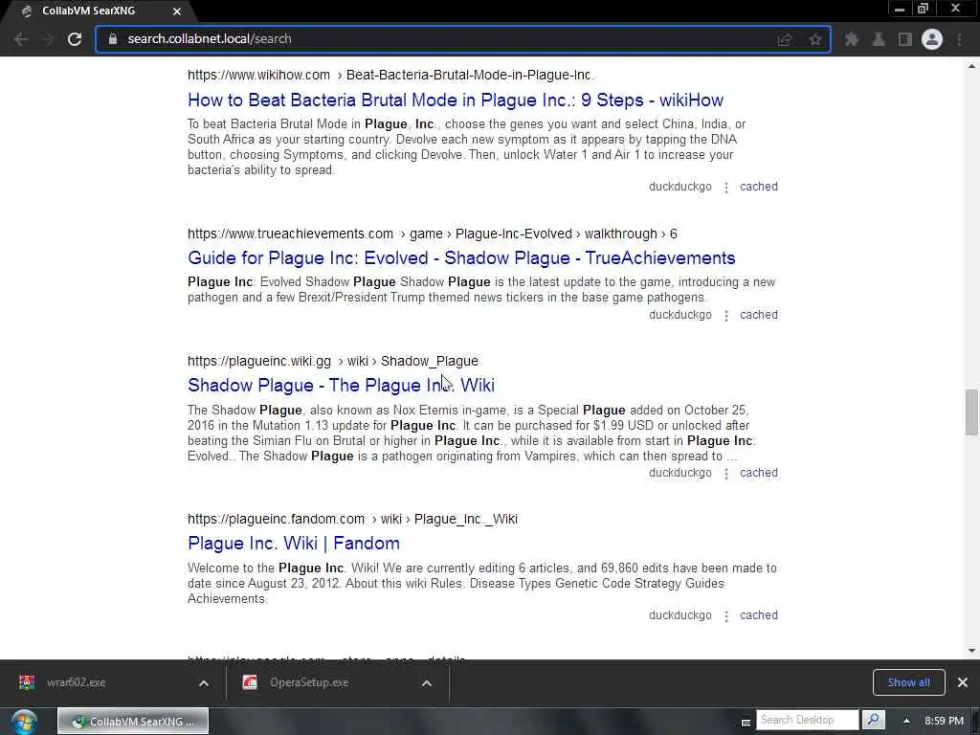This screenshot has width=980, height=735.
Task: Open the options dots beside wikiHow result
Action: (726, 188)
